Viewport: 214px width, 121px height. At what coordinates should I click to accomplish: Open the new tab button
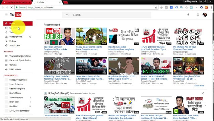click(66, 2)
